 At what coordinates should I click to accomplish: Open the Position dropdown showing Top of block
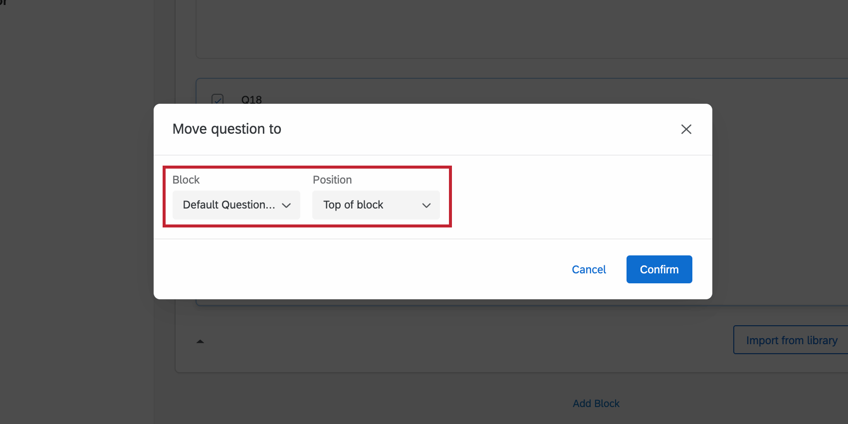(376, 205)
